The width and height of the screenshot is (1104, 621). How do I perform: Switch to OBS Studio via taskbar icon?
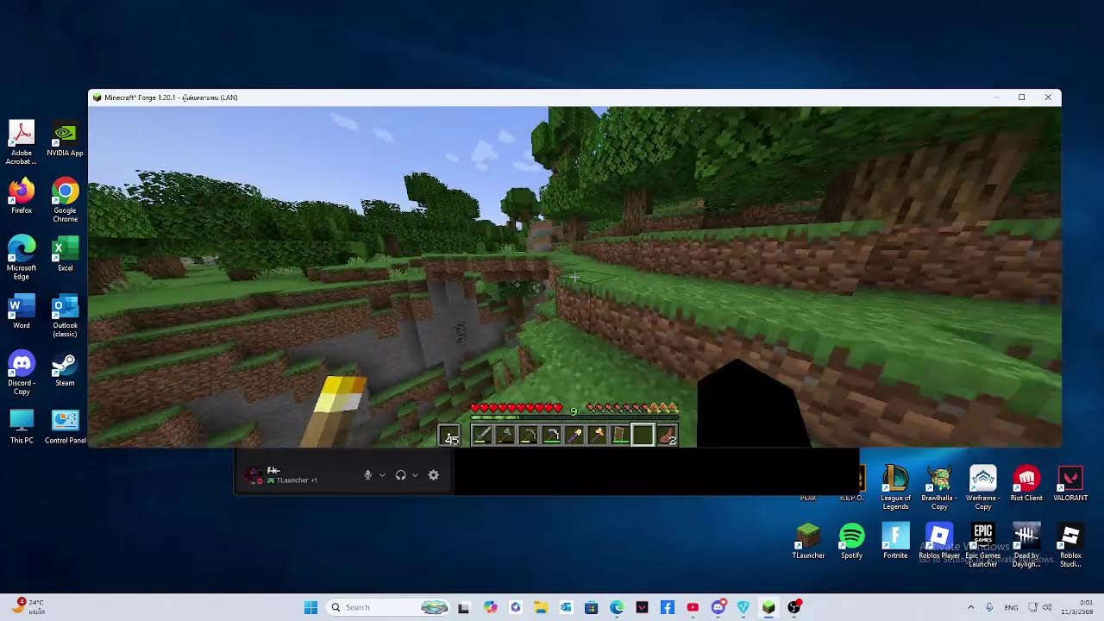793,607
